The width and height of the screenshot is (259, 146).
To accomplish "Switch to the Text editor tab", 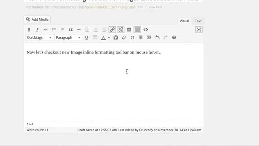I will coord(198,21).
